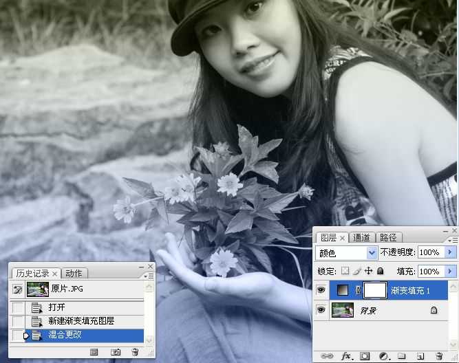
Task: Set history brush source box for 打开
Action: coord(18,307)
